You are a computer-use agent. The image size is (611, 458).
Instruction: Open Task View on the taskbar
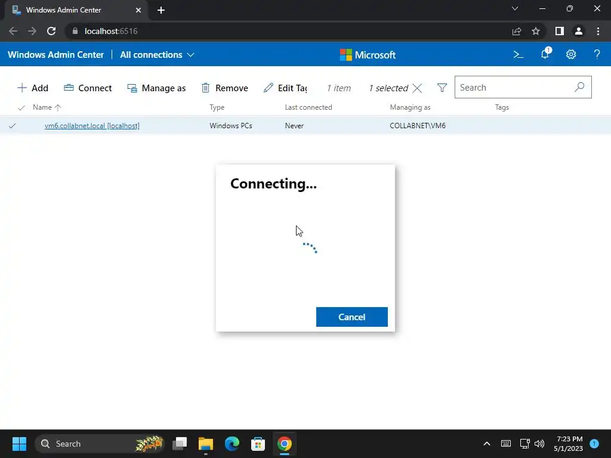coord(180,444)
